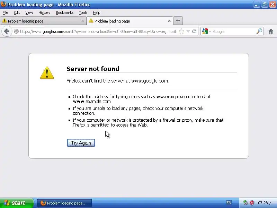The height and width of the screenshot is (208, 277).
Task: Click the warning icon on first tab
Action: (4, 21)
